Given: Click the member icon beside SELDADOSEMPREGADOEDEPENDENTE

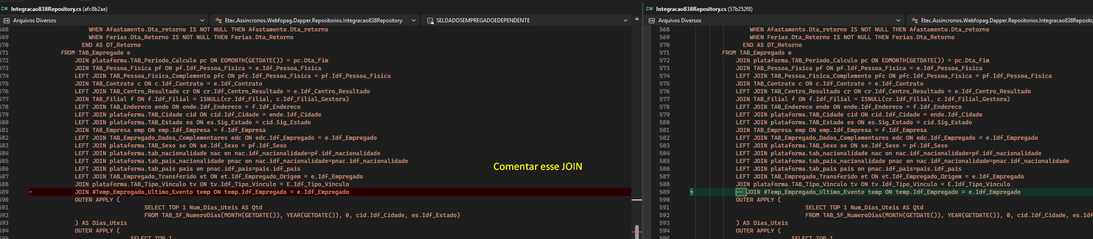Looking at the screenshot, I should click(430, 20).
